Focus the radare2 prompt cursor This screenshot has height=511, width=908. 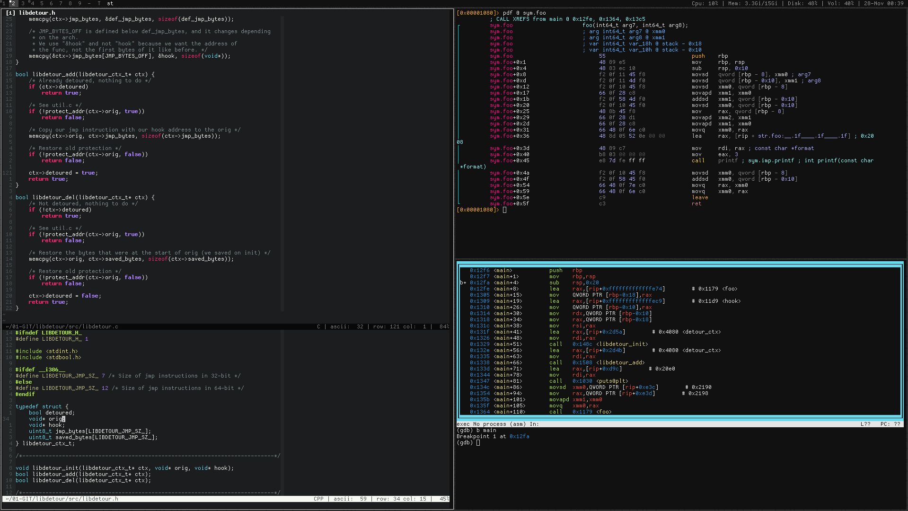tap(504, 210)
